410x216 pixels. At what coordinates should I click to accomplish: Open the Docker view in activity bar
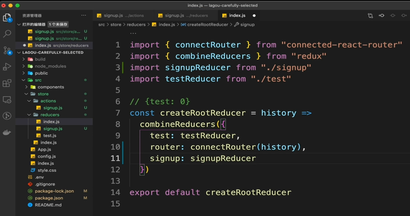point(7,133)
